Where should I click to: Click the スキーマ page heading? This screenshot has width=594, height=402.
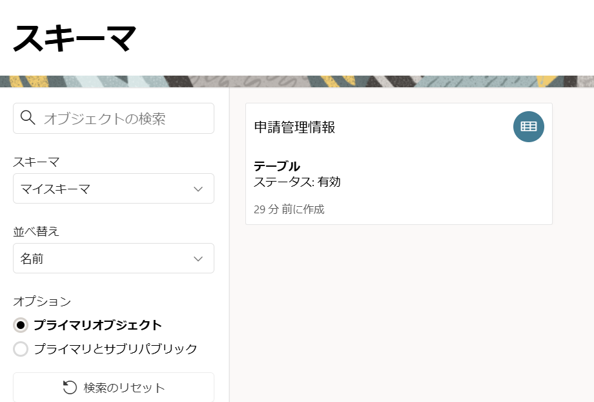74,37
